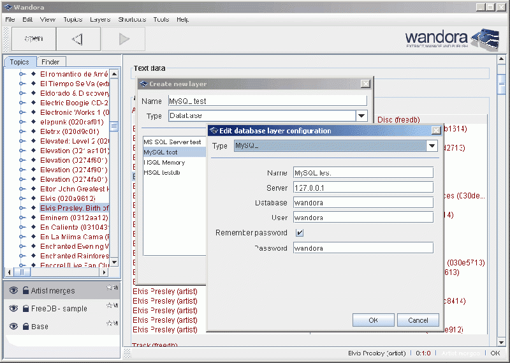The height and width of the screenshot is (363, 510).
Task: Click the star icon on Artist merges layer
Action: [x=110, y=288]
